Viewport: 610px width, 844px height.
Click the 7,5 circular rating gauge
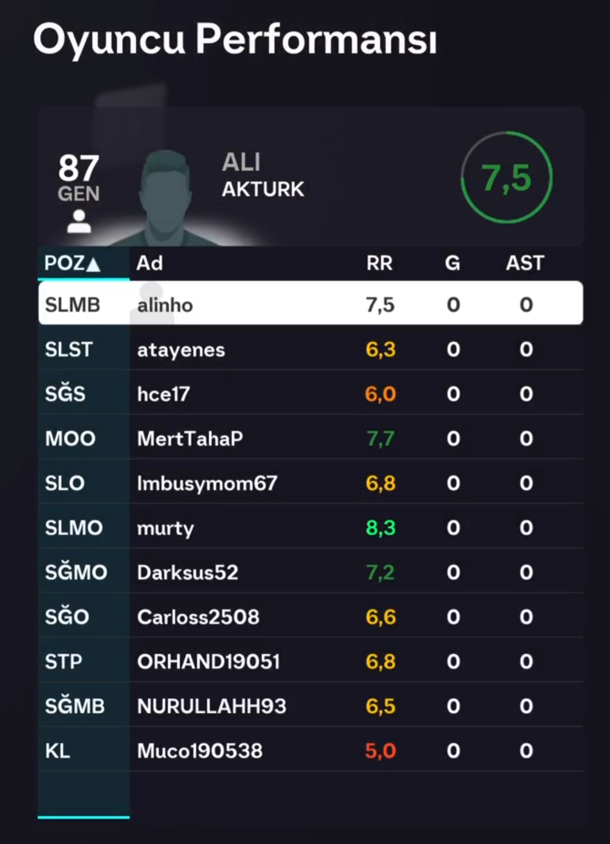(x=507, y=178)
